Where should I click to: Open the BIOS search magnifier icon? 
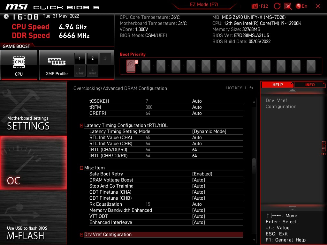tap(288, 6)
